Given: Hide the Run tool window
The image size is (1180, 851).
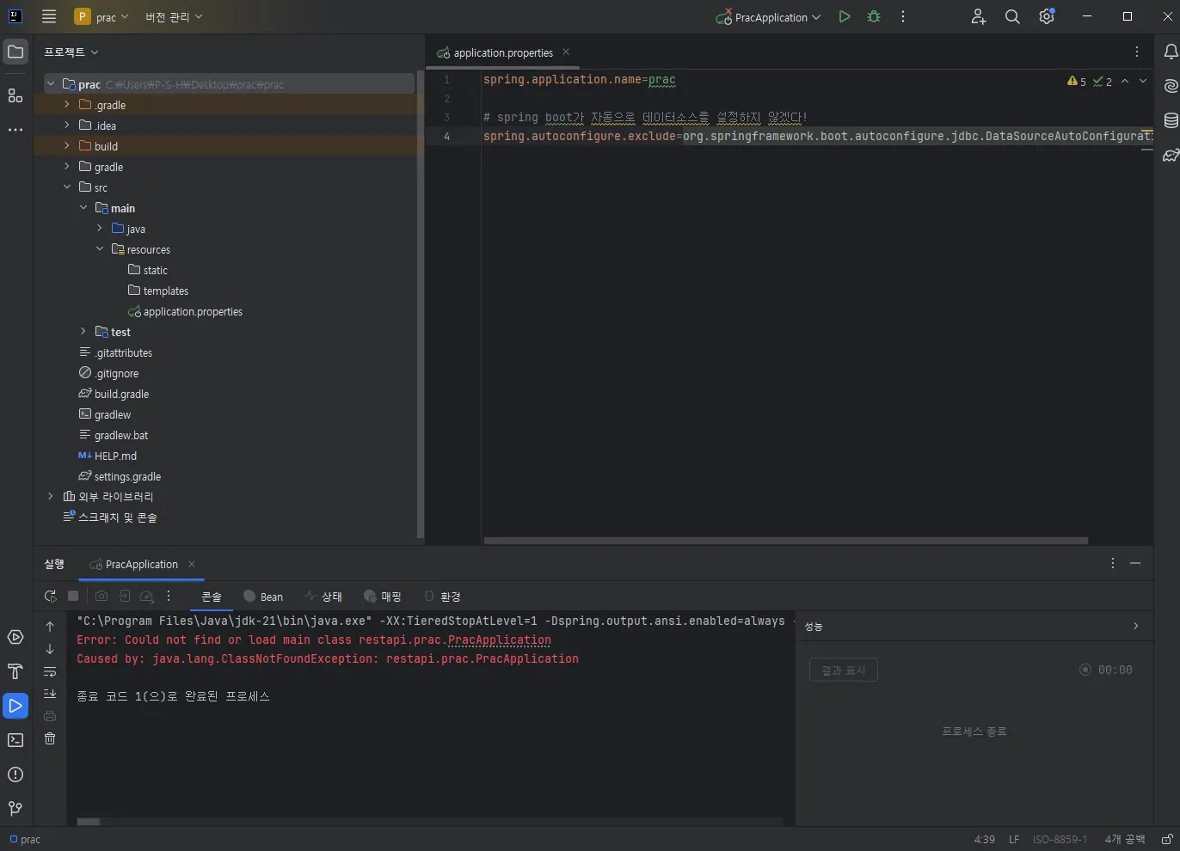Looking at the screenshot, I should click(1135, 563).
